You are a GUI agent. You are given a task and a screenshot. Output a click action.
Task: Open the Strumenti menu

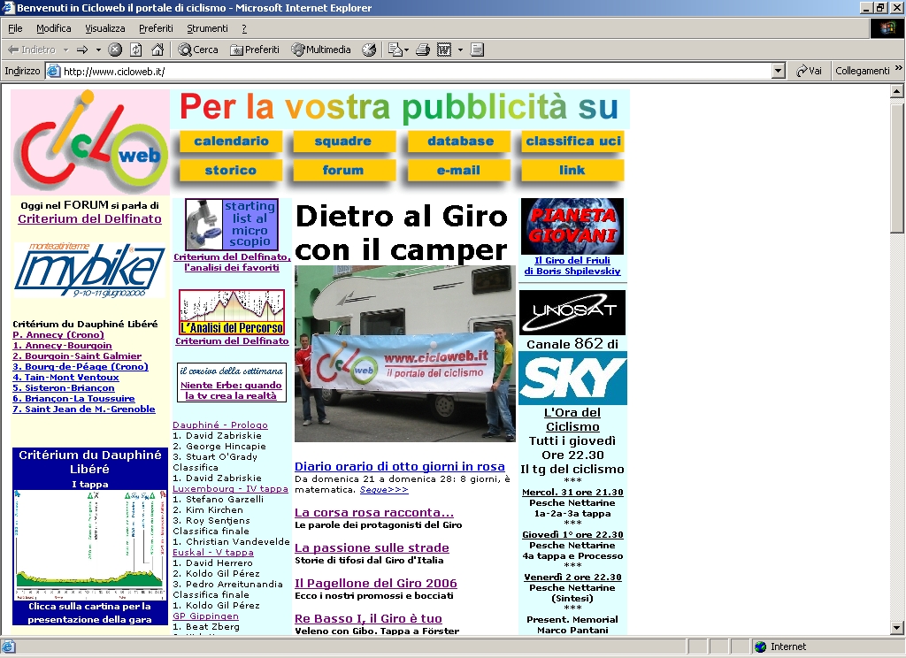tap(207, 28)
